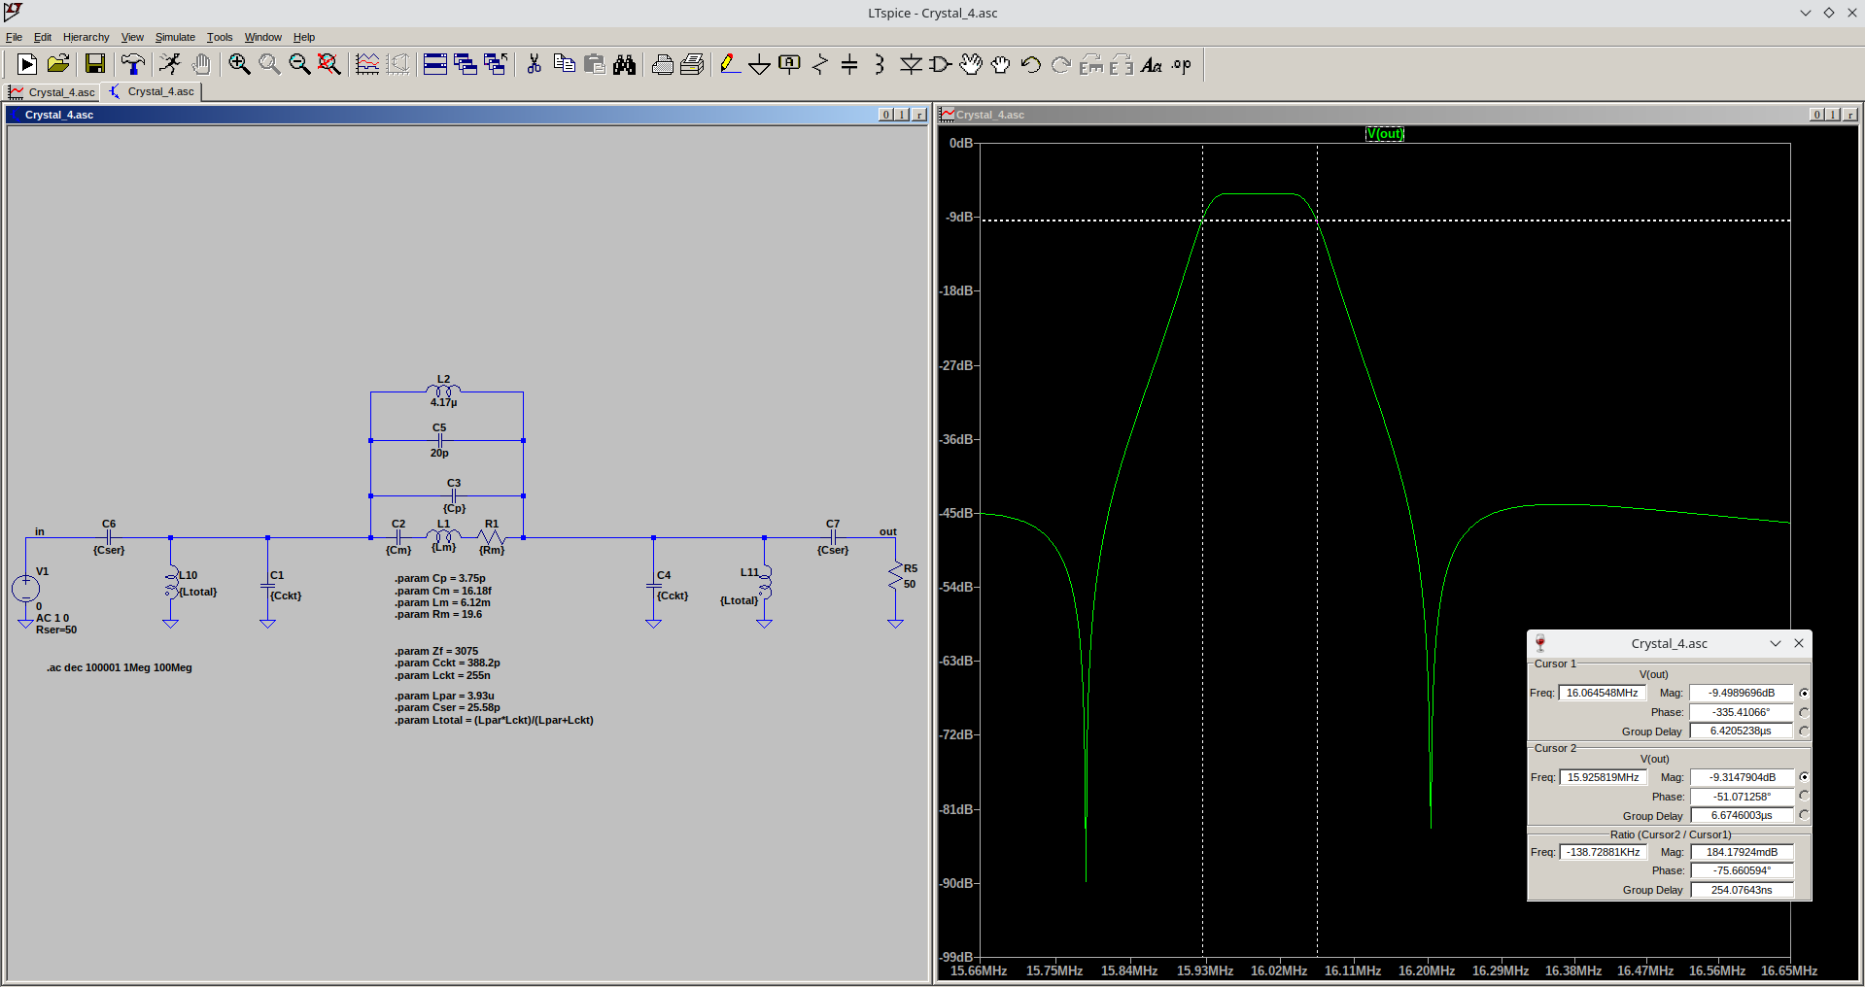Place a Ground symbol from toolbar

coord(760,65)
